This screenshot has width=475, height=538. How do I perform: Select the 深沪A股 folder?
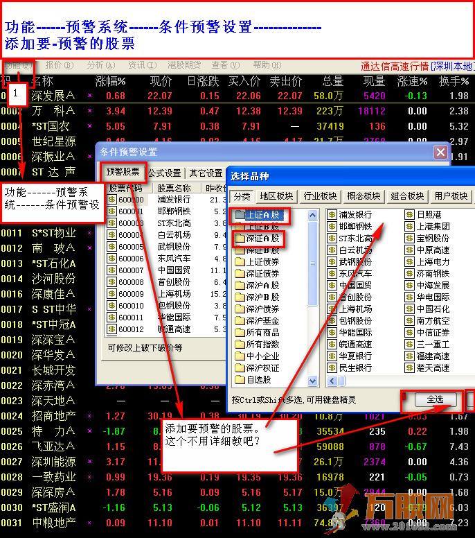[258, 285]
